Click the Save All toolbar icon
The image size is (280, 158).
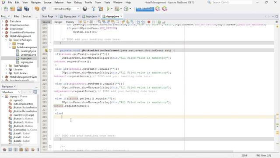26,9
